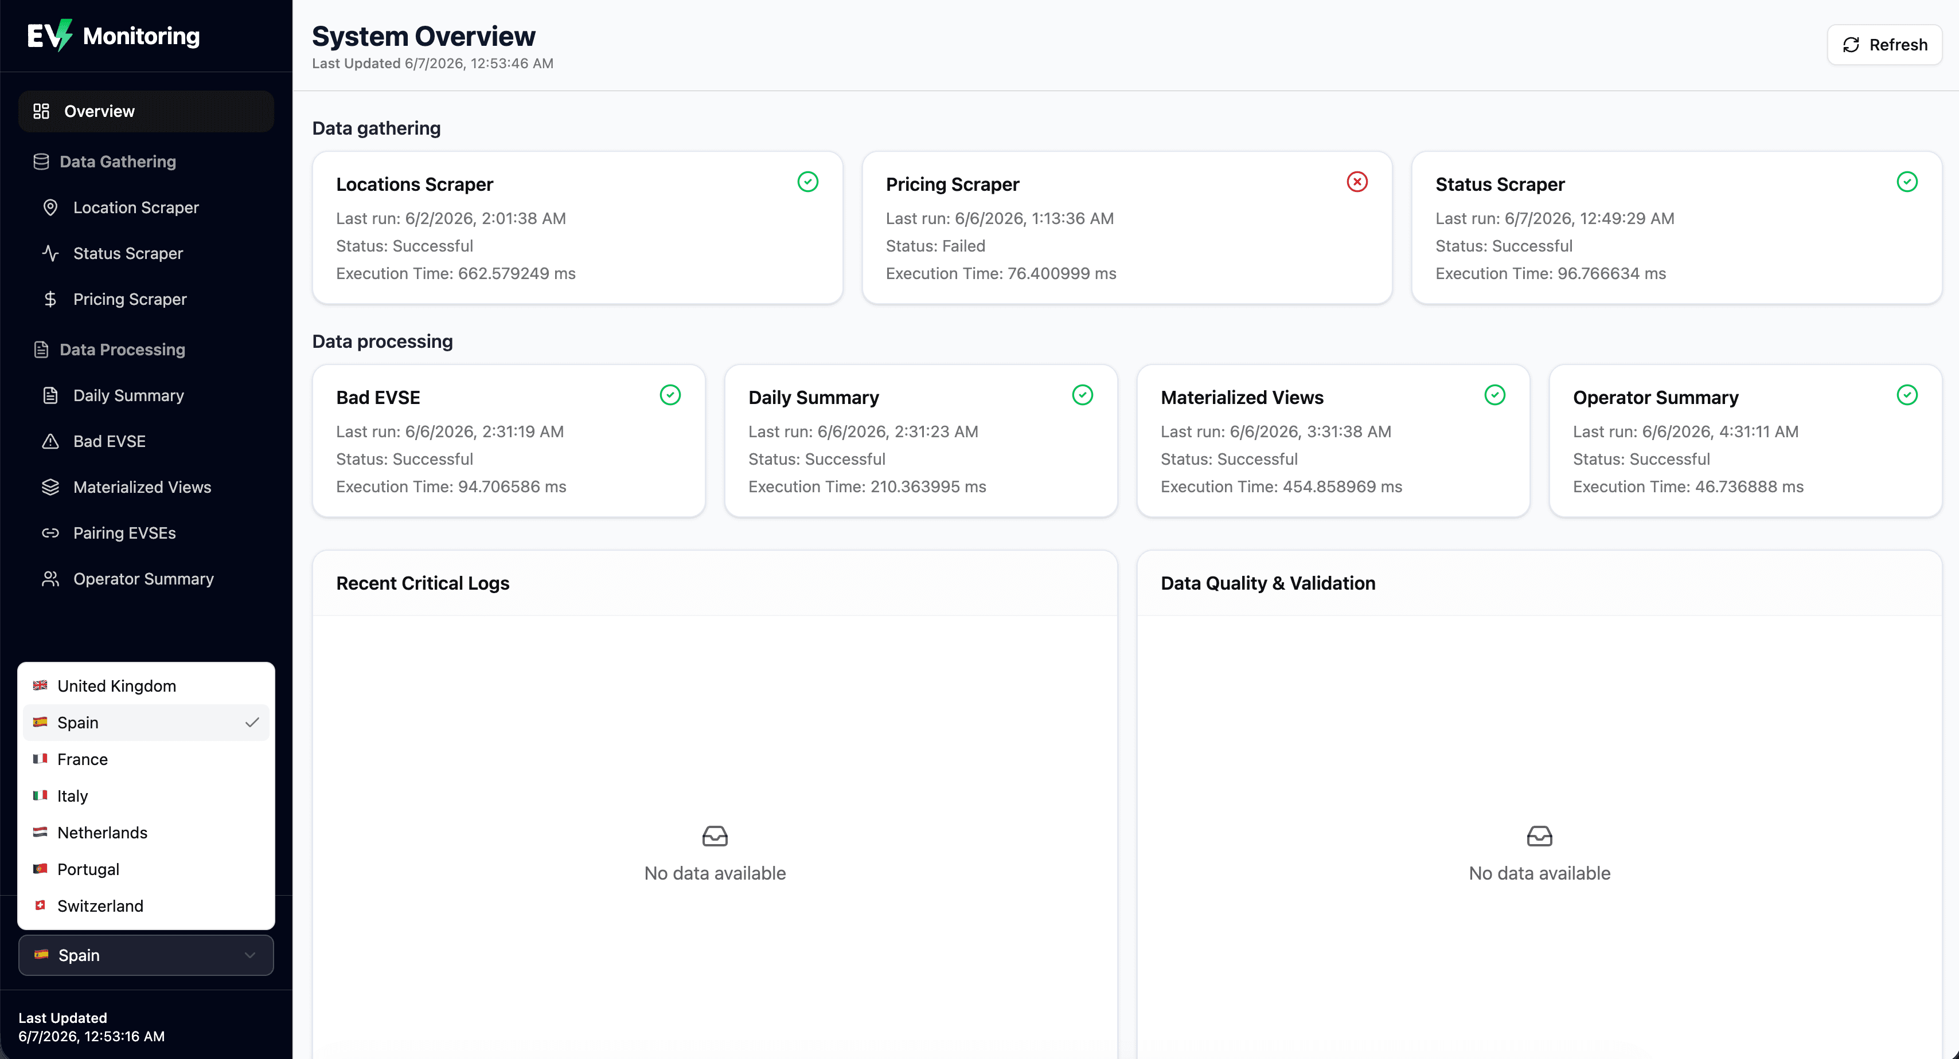The height and width of the screenshot is (1059, 1959).
Task: Click the United Kingdom flag icon
Action: pyautogui.click(x=40, y=685)
